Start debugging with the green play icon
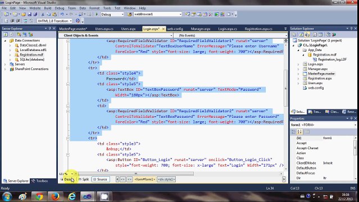 [97, 14]
